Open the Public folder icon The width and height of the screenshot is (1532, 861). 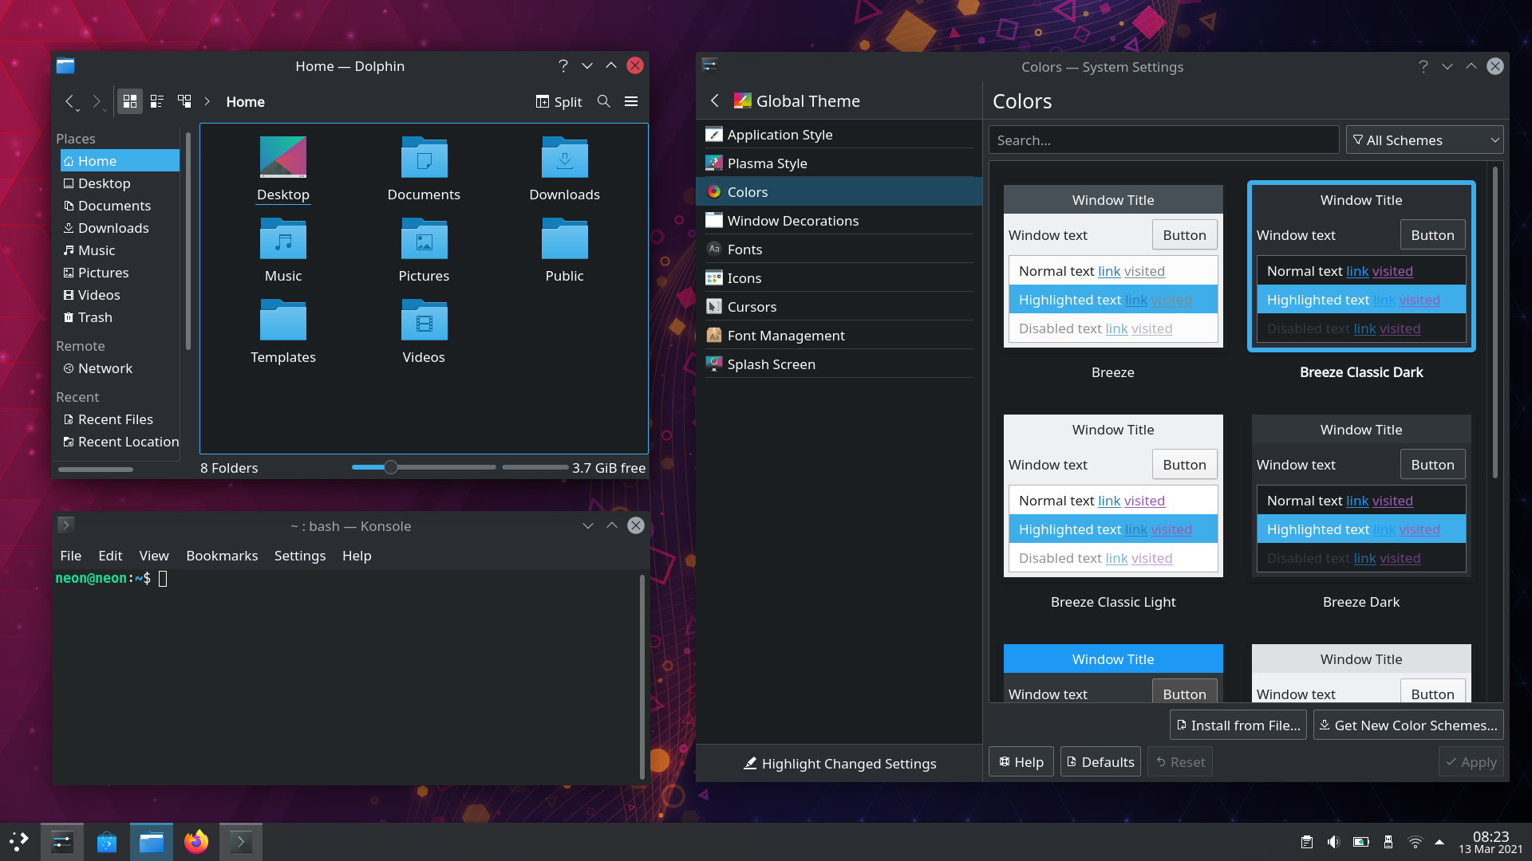(565, 238)
